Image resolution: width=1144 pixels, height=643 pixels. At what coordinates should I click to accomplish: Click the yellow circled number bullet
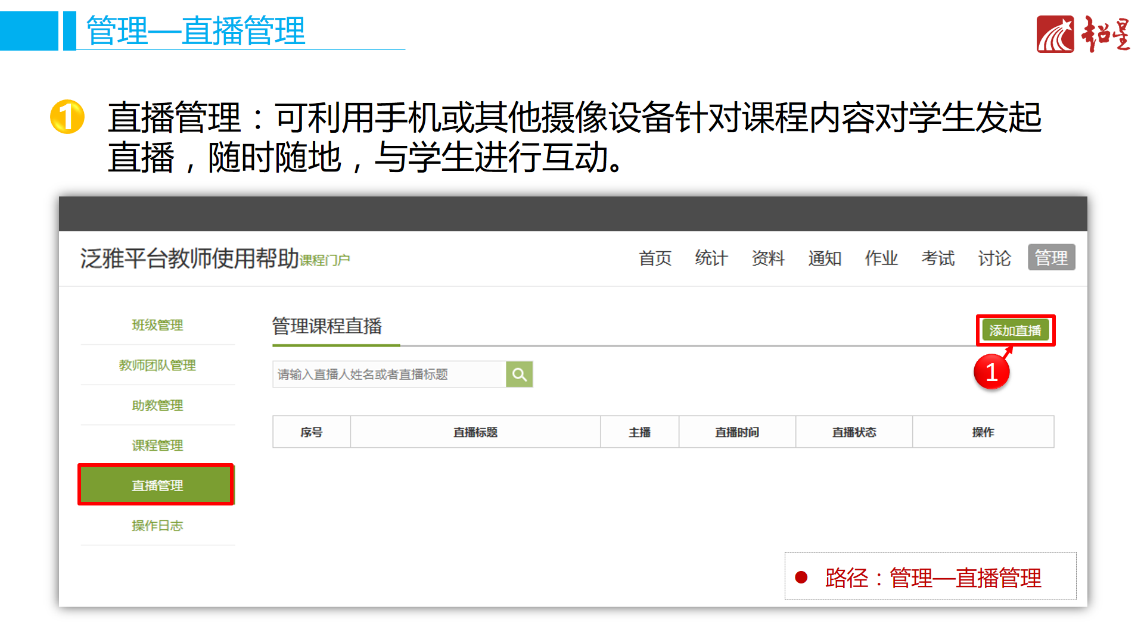pyautogui.click(x=67, y=117)
